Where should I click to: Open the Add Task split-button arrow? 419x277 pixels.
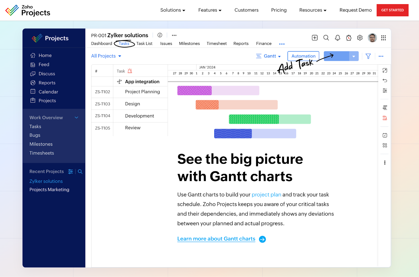[x=354, y=56]
